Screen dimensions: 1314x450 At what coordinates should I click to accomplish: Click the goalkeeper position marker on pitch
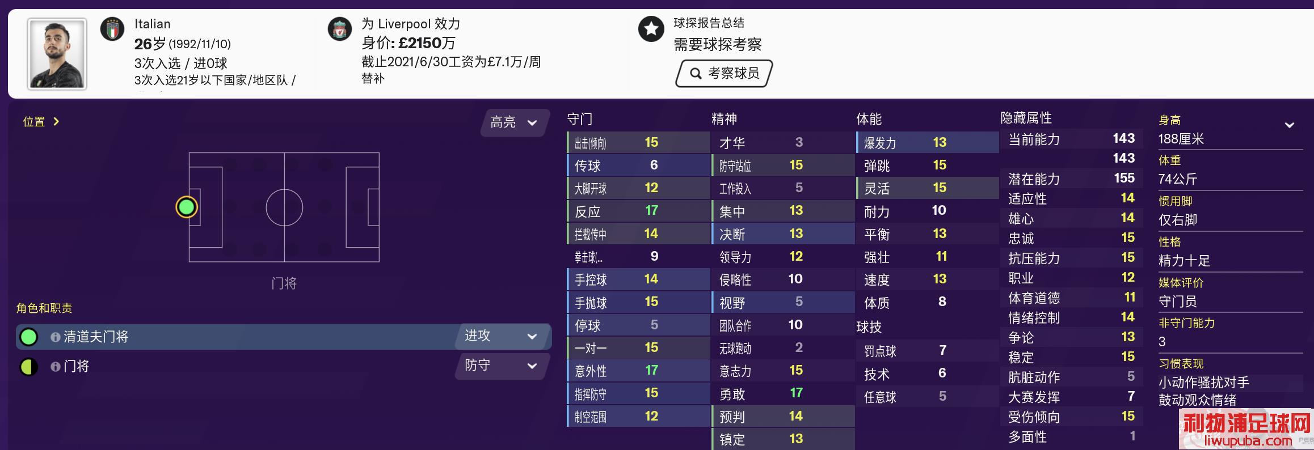[x=187, y=207]
